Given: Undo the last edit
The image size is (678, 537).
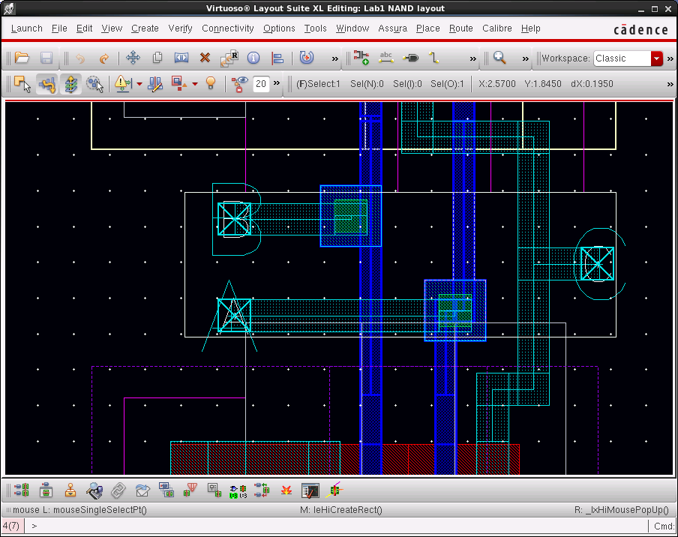Looking at the screenshot, I should click(80, 58).
